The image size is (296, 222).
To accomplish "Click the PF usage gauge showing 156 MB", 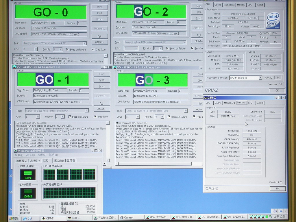I will (28, 193).
